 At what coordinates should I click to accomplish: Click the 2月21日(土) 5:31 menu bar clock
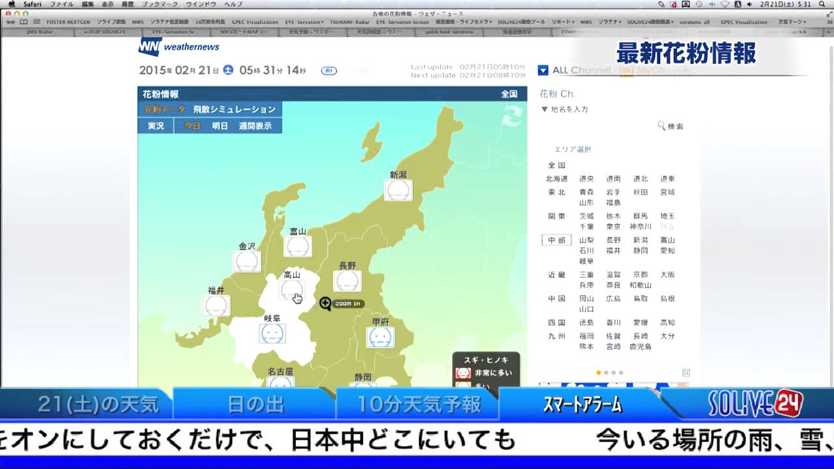click(786, 4)
